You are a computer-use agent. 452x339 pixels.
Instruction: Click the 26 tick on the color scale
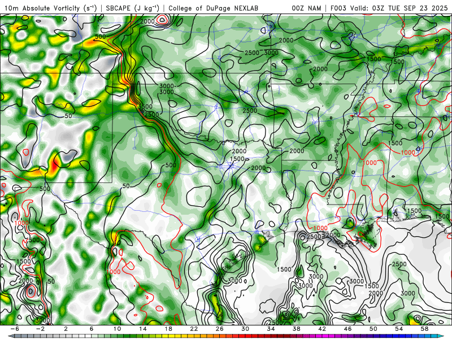tap(220, 329)
